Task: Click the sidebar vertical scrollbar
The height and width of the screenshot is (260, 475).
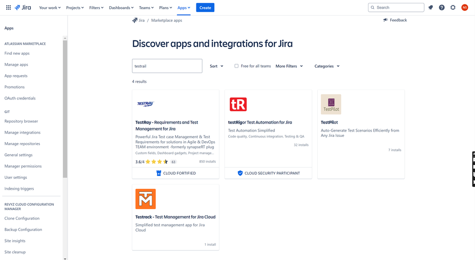Action: click(65, 109)
